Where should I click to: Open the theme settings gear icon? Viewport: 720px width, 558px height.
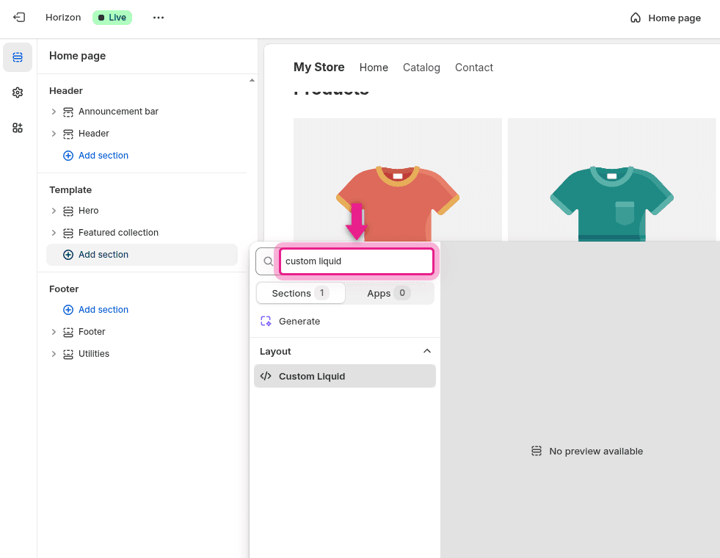click(18, 93)
